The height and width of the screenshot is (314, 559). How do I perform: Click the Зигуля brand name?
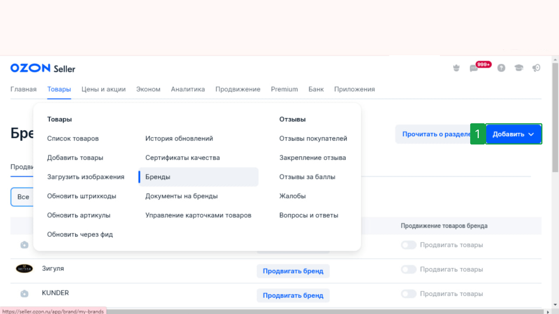53,268
